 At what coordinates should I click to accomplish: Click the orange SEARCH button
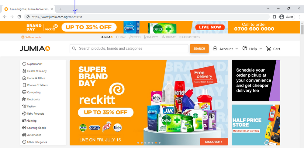pos(199,49)
